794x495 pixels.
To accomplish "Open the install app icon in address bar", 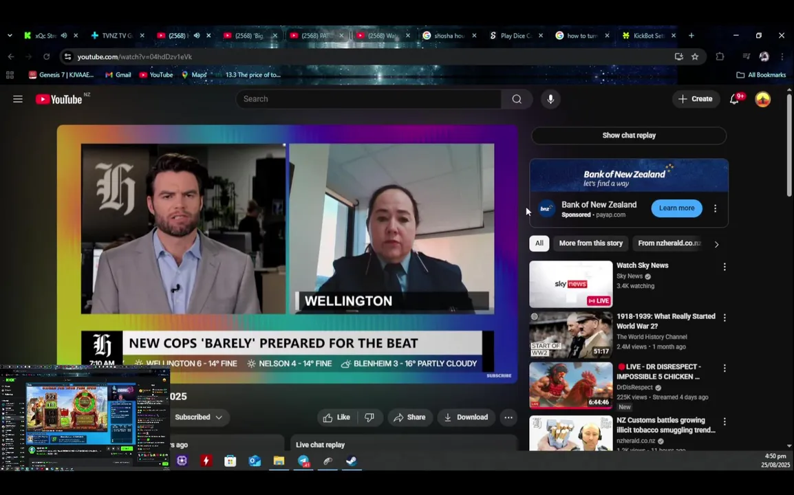I will [x=679, y=56].
